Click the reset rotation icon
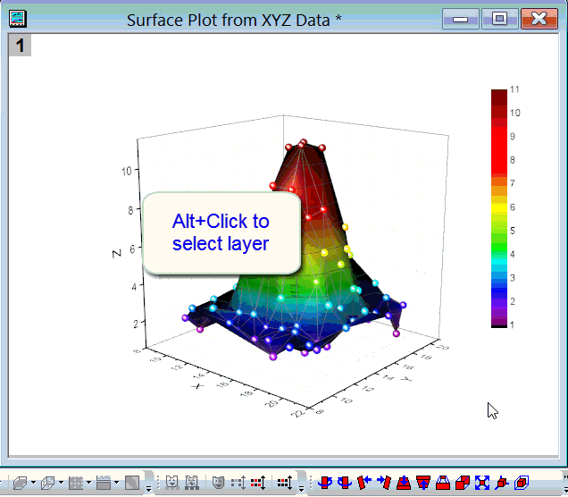 pyautogui.click(x=502, y=483)
